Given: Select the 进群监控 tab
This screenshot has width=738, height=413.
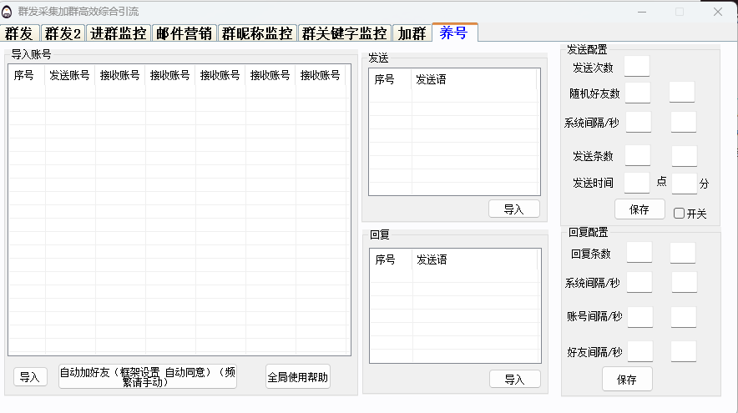Looking at the screenshot, I should click(119, 33).
